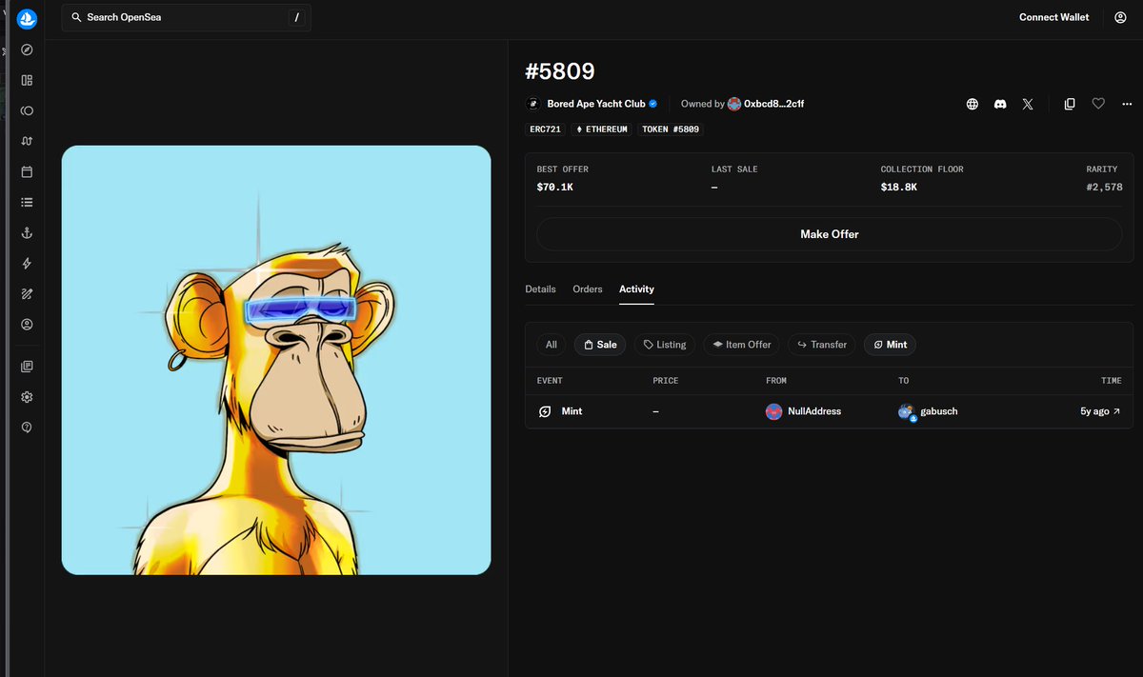Image resolution: width=1143 pixels, height=677 pixels.
Task: Toggle the Listing activity filter
Action: (x=665, y=345)
